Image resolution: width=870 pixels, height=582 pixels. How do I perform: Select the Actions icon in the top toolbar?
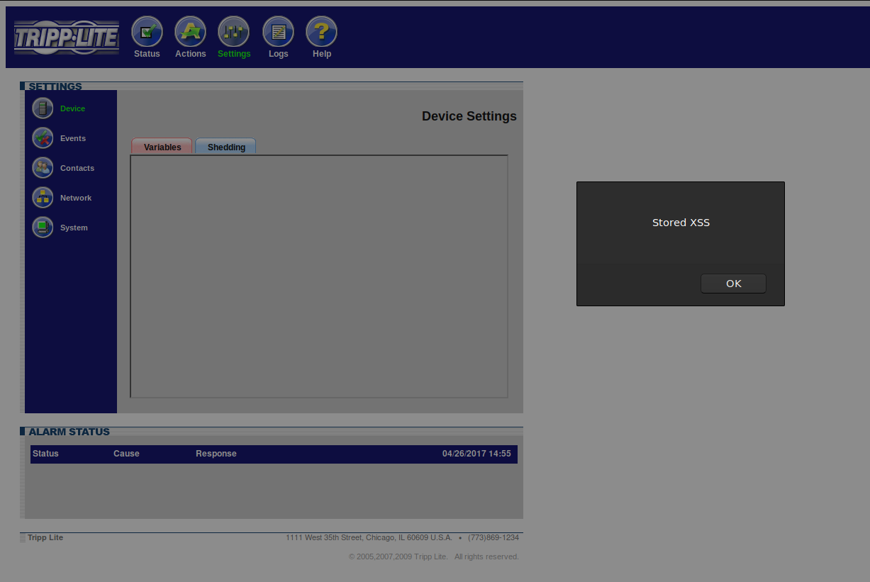tap(190, 31)
